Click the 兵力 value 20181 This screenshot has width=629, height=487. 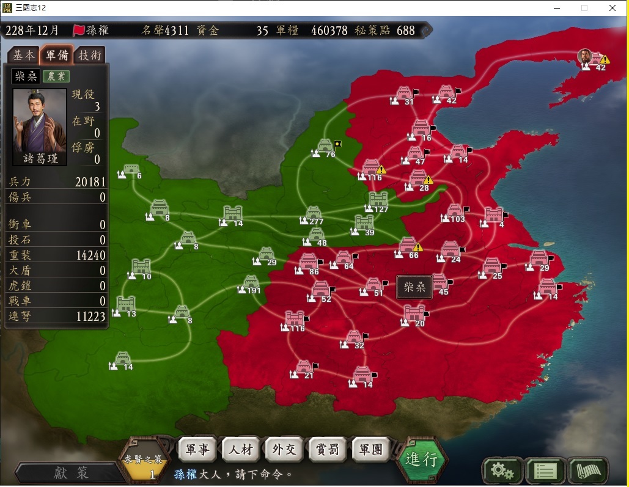[90, 181]
